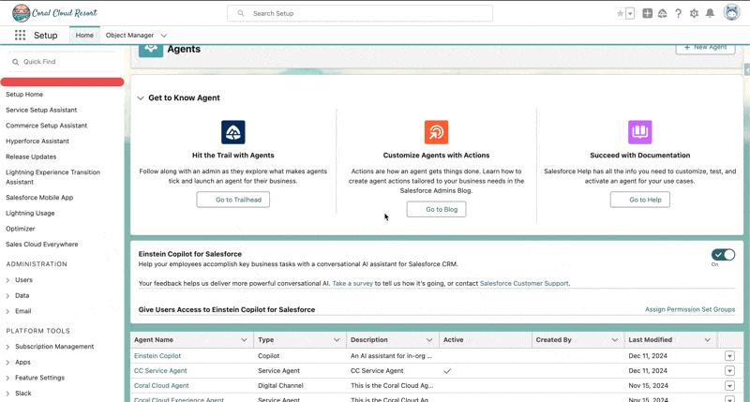Image resolution: width=750 pixels, height=402 pixels.
Task: Open the Object Manager tab dropdown chevron
Action: coord(163,36)
